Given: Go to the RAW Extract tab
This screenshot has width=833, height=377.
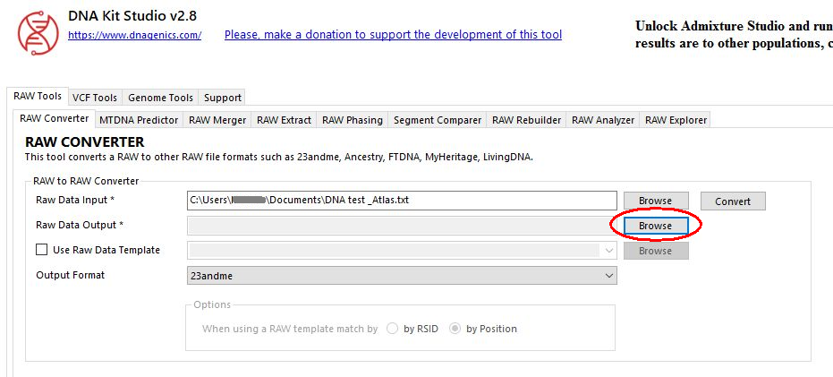Looking at the screenshot, I should tap(284, 120).
